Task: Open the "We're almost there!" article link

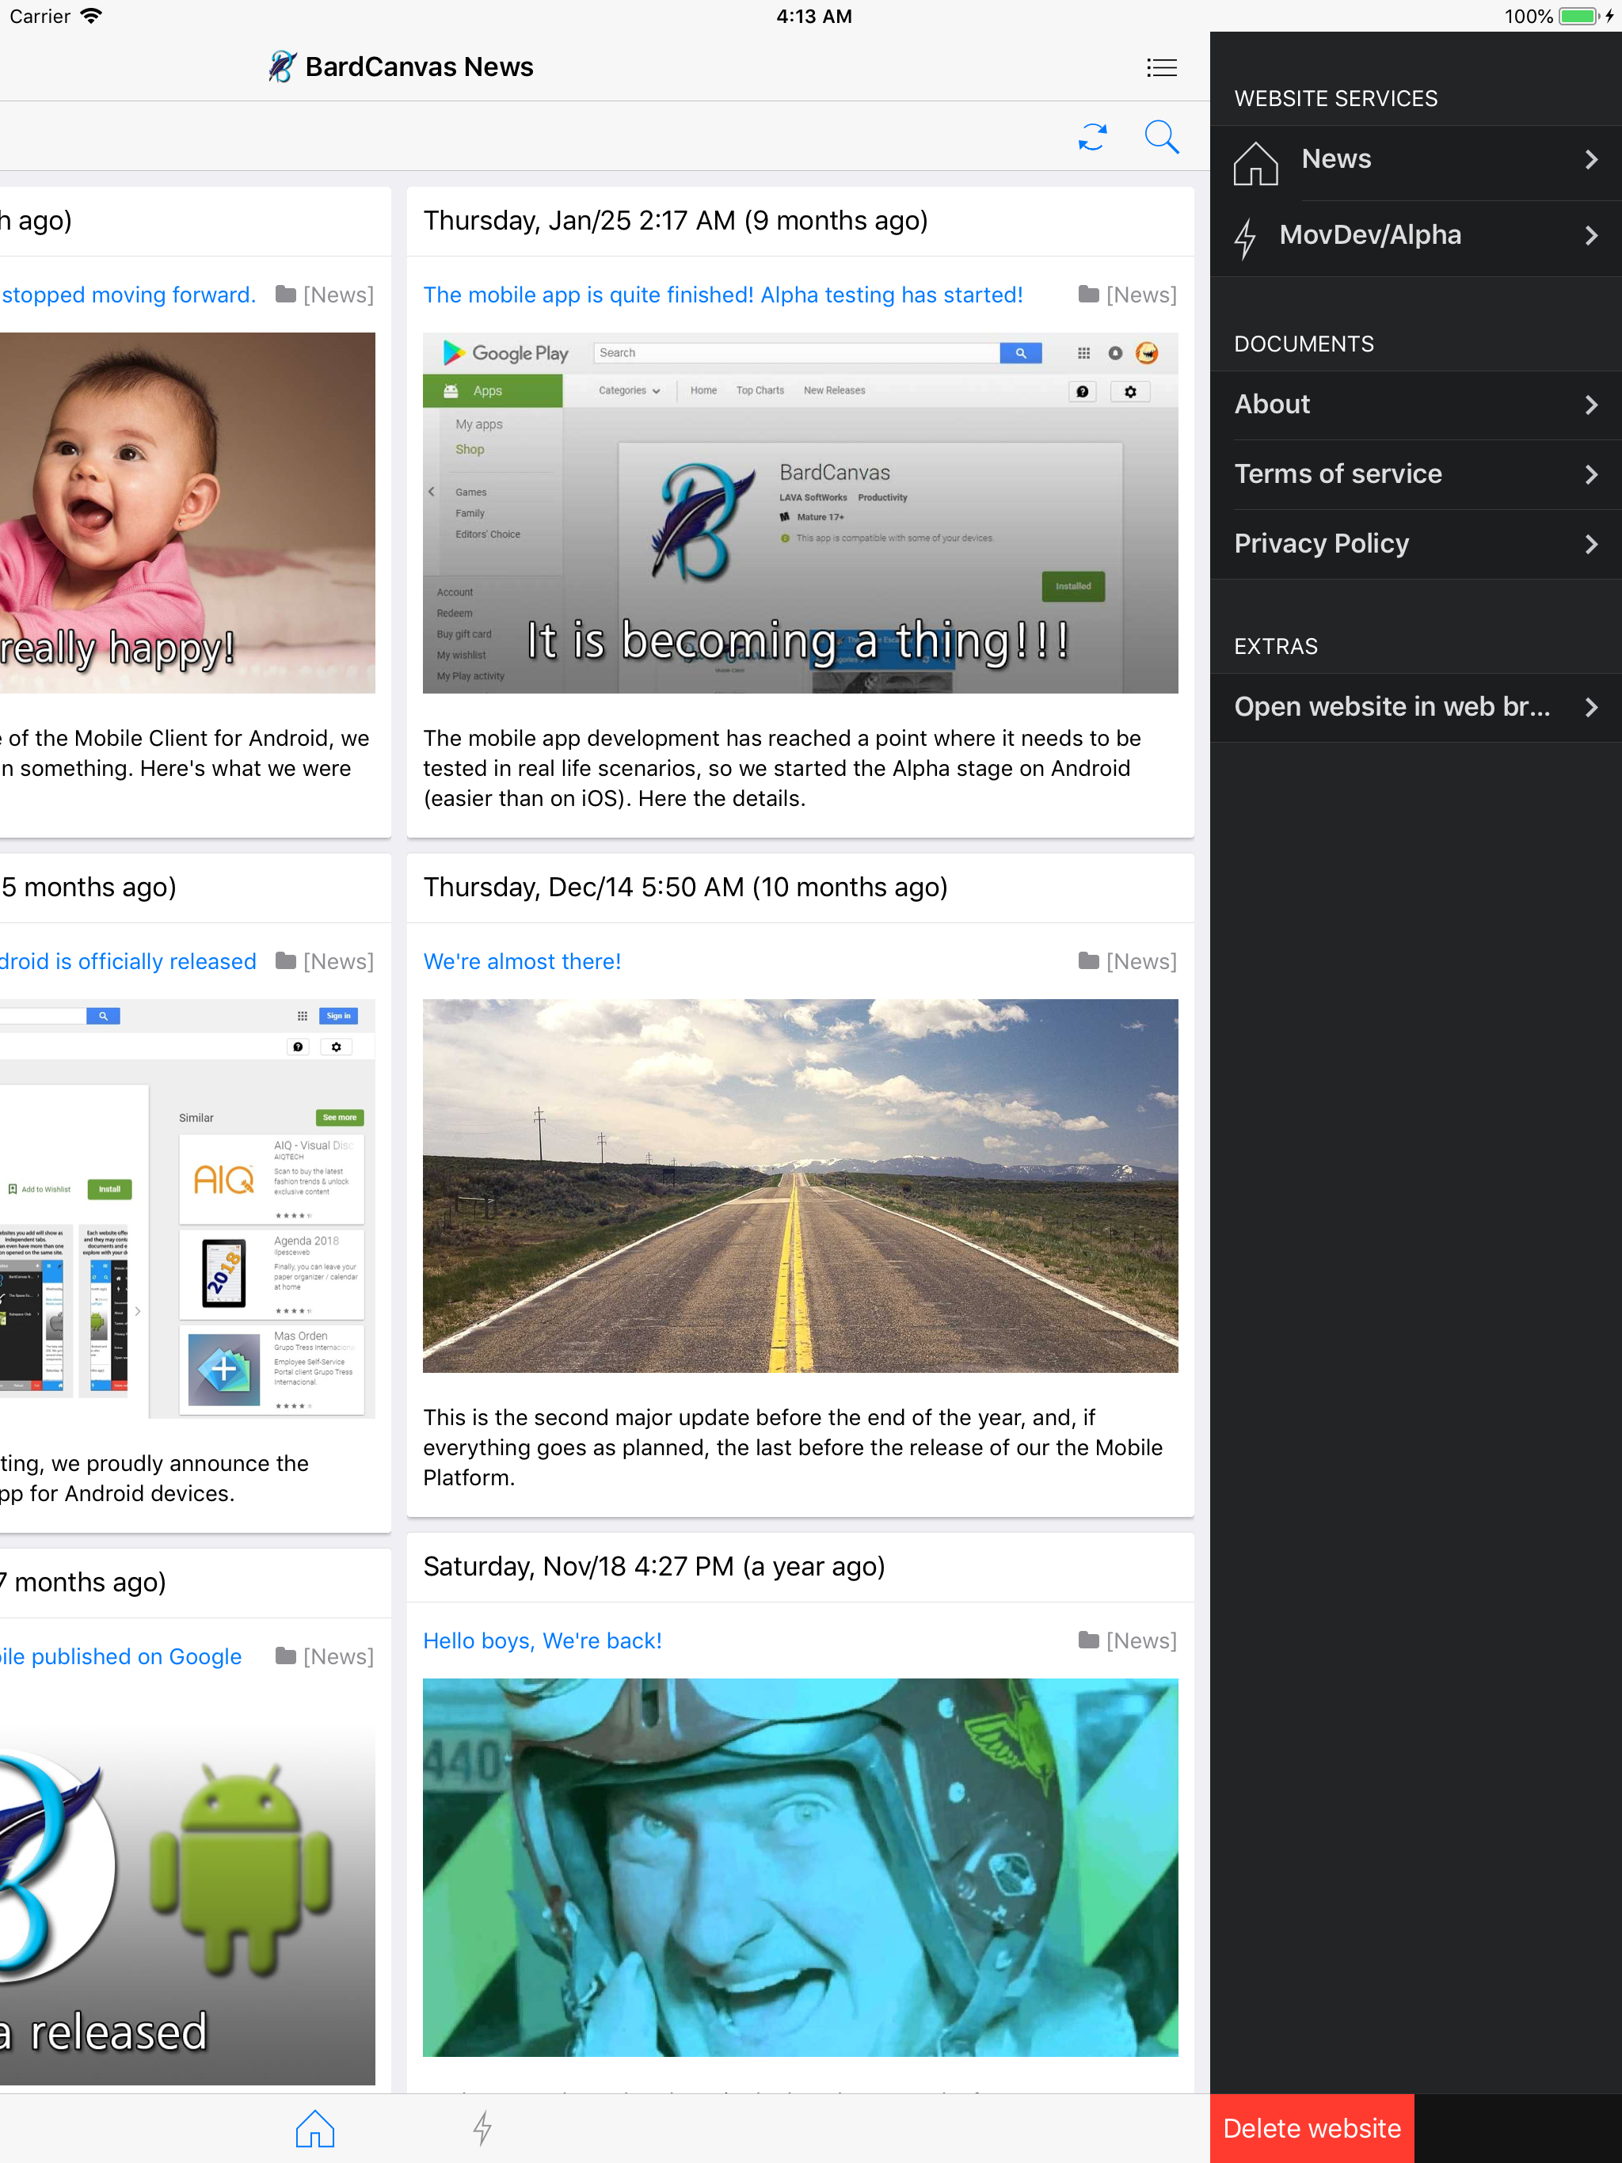Action: (521, 961)
